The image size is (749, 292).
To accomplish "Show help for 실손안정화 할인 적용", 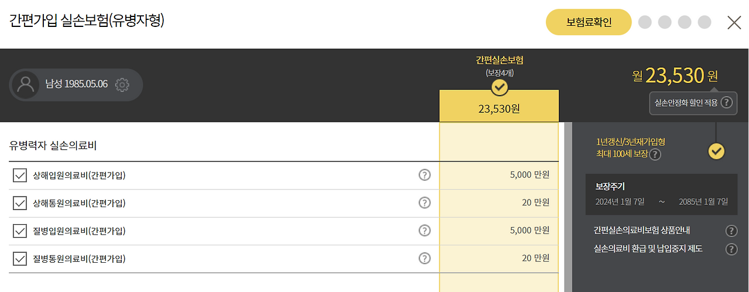I will pos(726,103).
